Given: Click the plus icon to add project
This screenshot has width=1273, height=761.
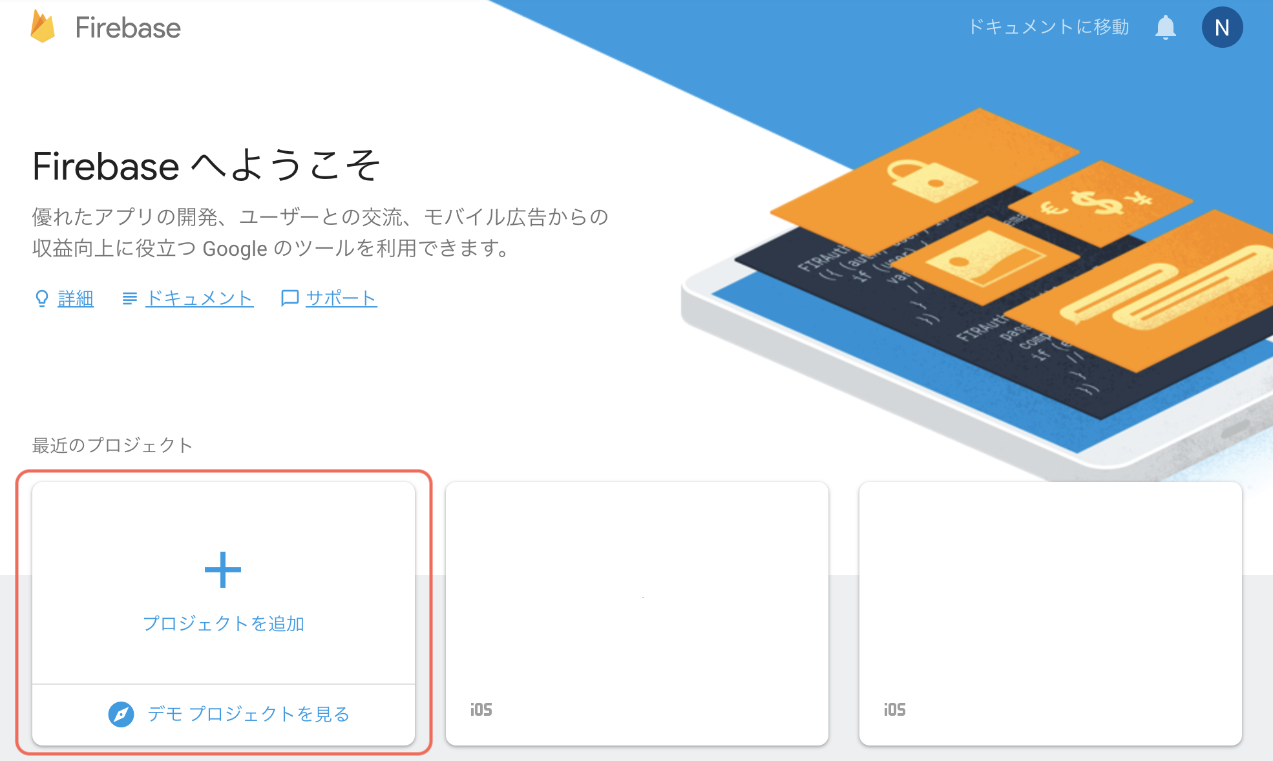Looking at the screenshot, I should click(223, 570).
